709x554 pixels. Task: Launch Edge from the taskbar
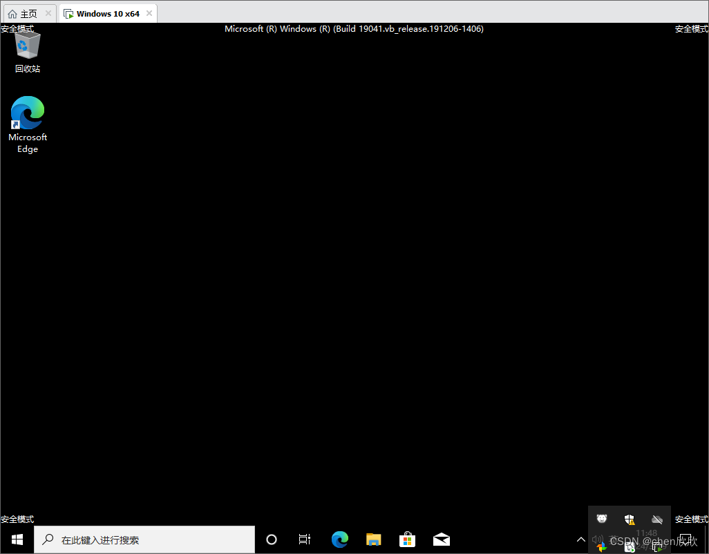(339, 539)
